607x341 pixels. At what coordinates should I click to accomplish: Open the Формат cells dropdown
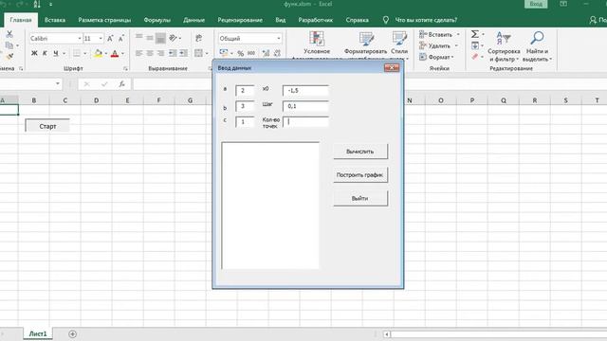point(436,57)
